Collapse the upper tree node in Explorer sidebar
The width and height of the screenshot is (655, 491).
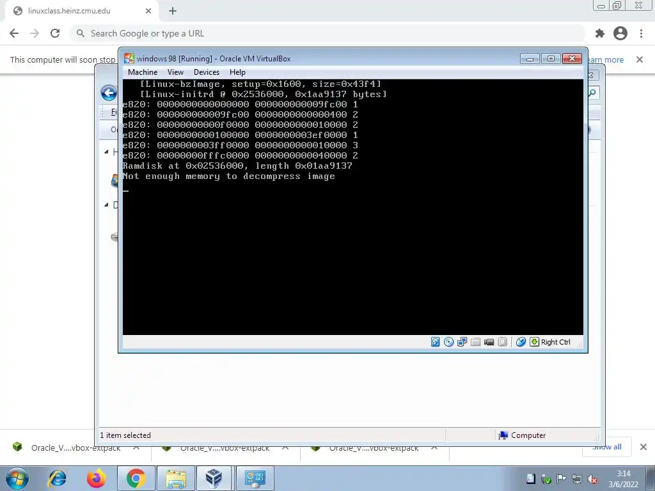[106, 152]
